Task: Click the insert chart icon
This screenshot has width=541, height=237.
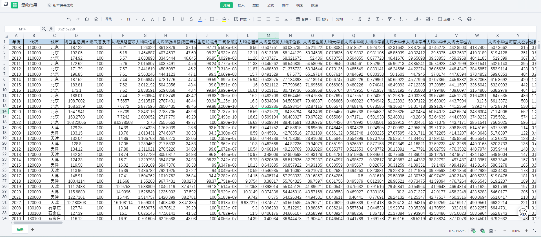Action: (x=416, y=19)
